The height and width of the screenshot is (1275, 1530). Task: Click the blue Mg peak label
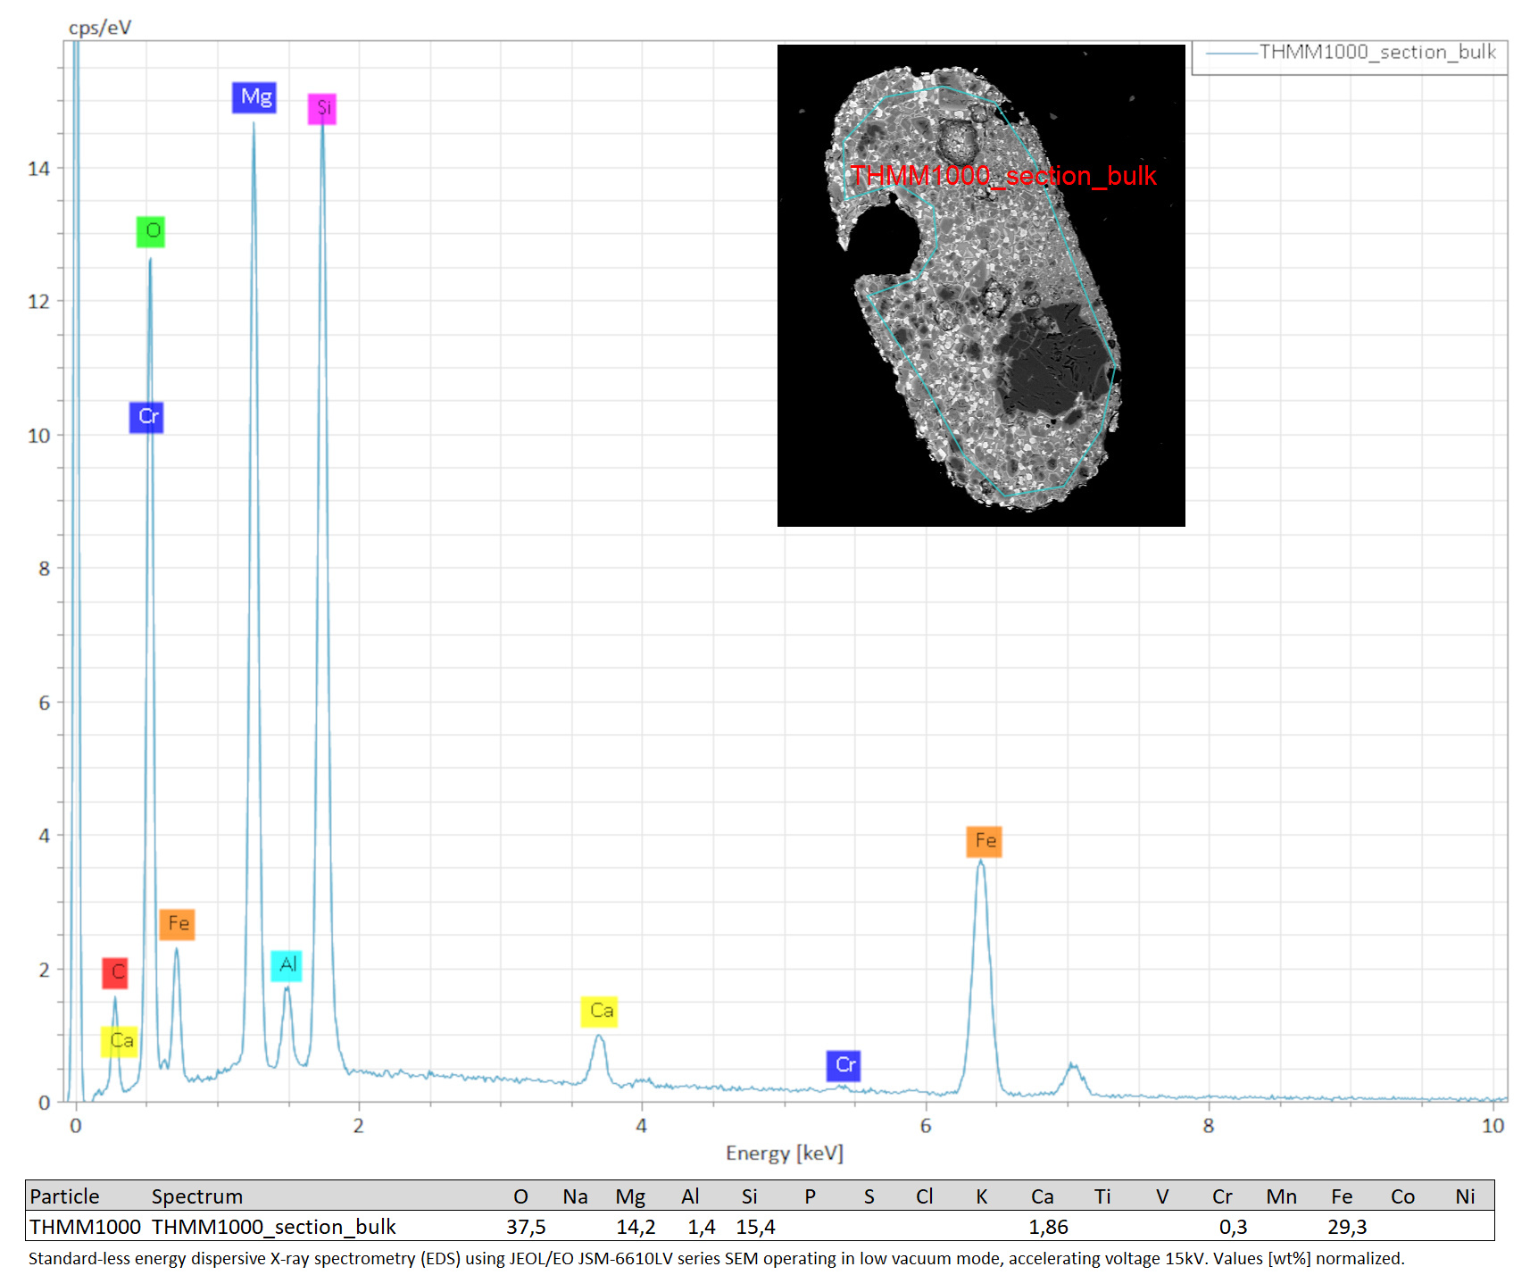[254, 97]
